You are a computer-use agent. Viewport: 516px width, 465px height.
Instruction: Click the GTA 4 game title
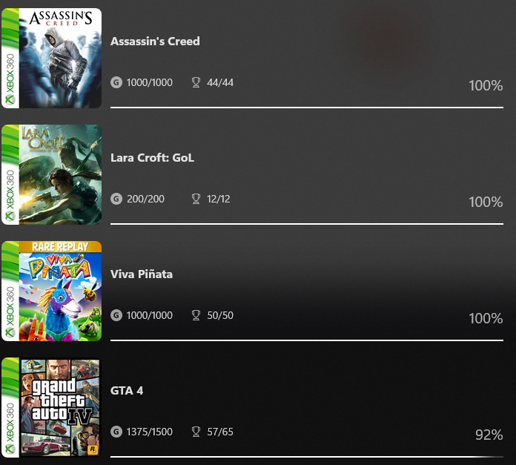(127, 391)
